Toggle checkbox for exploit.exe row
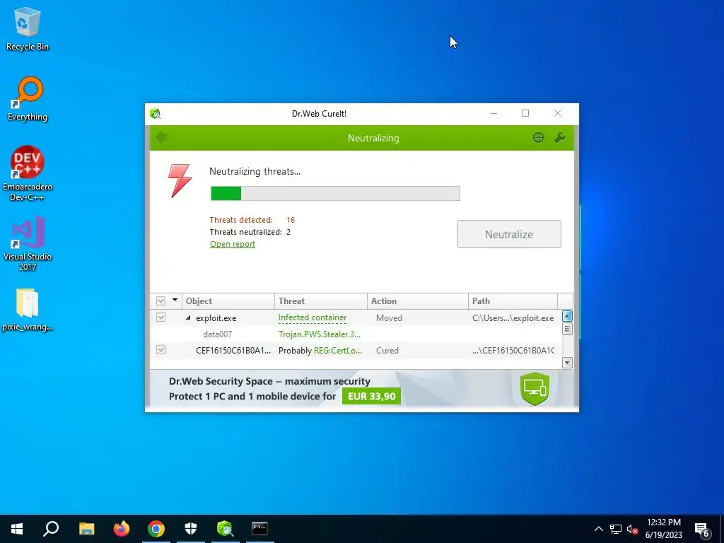The width and height of the screenshot is (724, 543). point(160,317)
